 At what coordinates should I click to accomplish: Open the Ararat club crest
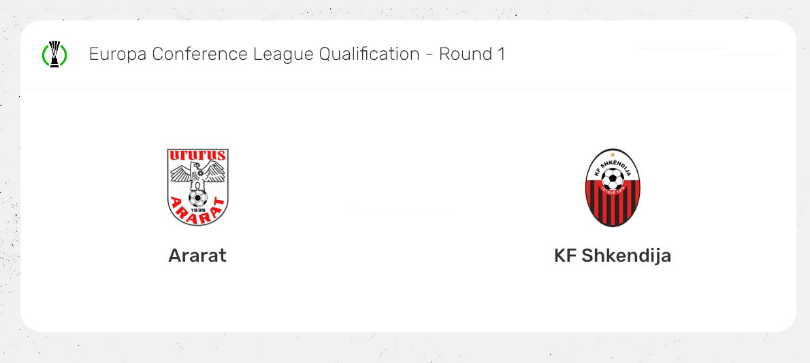[x=197, y=187]
